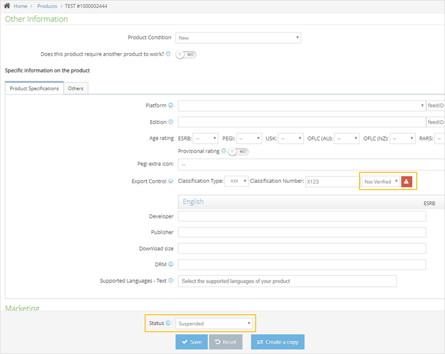Switch to the Others tab
445x354 pixels.
pos(76,89)
